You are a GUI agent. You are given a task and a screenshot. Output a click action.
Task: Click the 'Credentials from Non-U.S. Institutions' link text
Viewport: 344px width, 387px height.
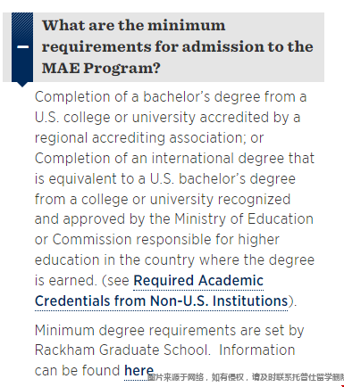(x=161, y=301)
